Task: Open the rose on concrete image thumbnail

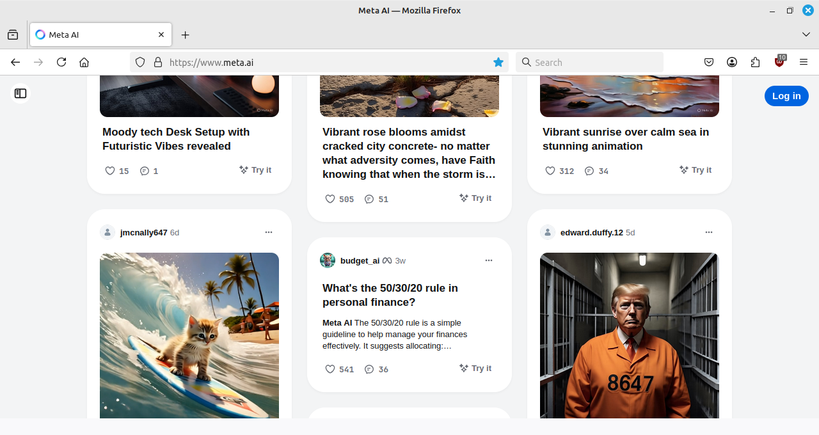Action: point(409,96)
